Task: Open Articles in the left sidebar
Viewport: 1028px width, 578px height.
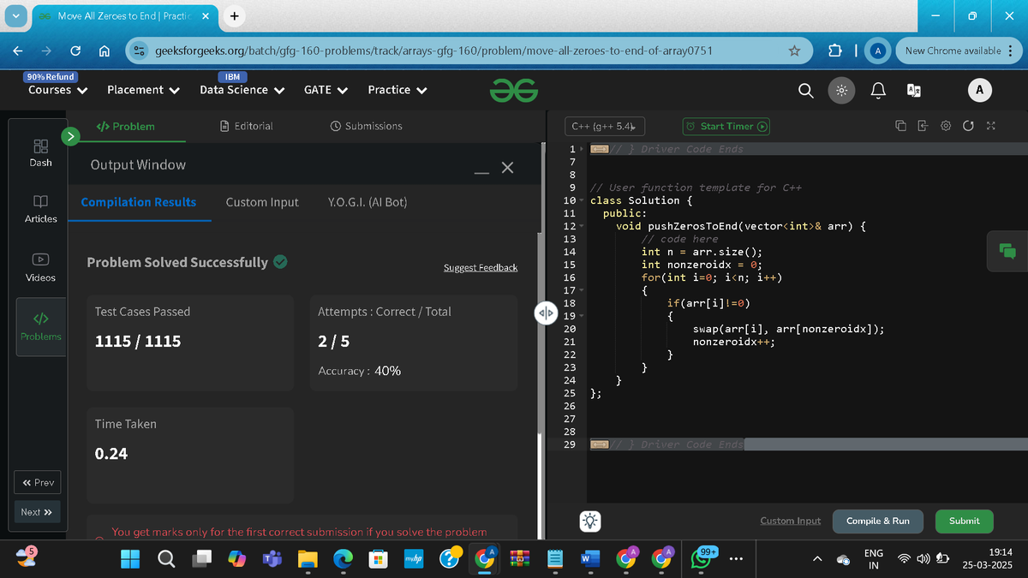Action: click(x=40, y=209)
